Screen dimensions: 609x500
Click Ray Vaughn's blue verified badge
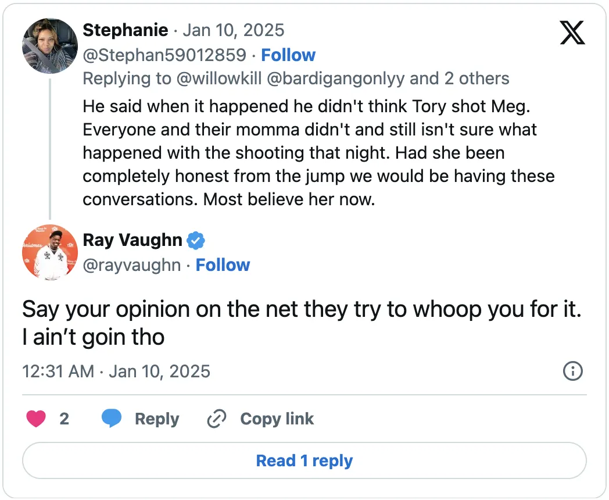tap(196, 240)
